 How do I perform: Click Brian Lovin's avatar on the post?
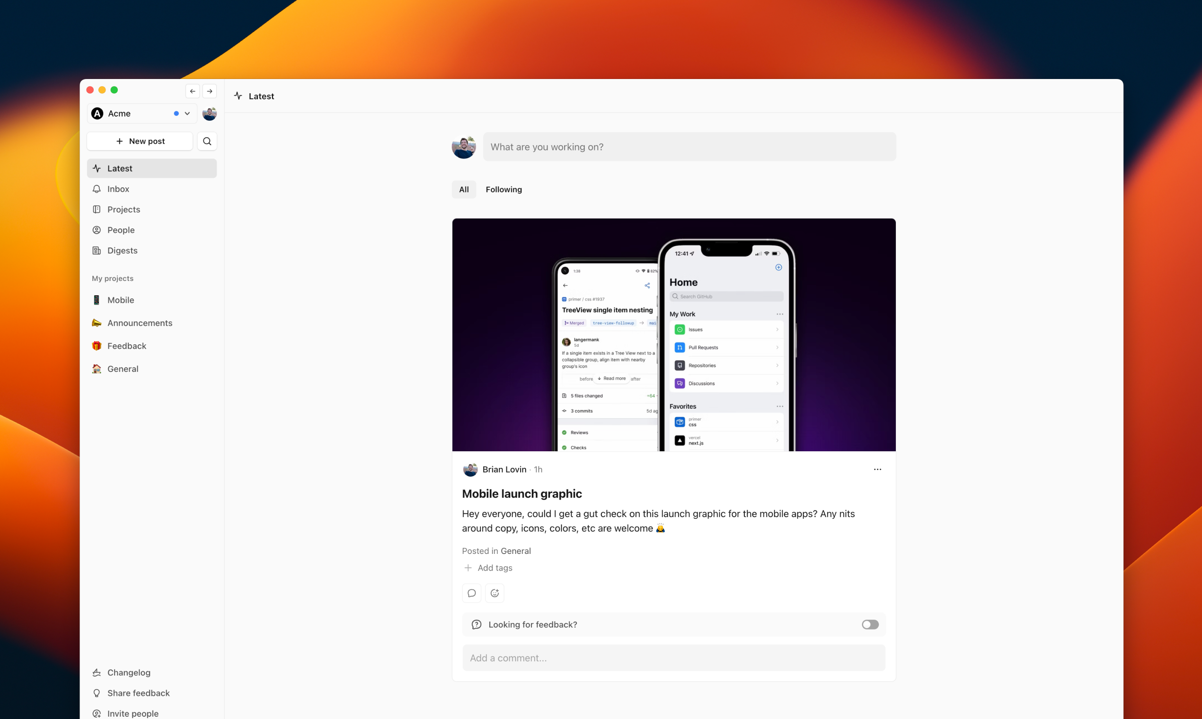[470, 470]
